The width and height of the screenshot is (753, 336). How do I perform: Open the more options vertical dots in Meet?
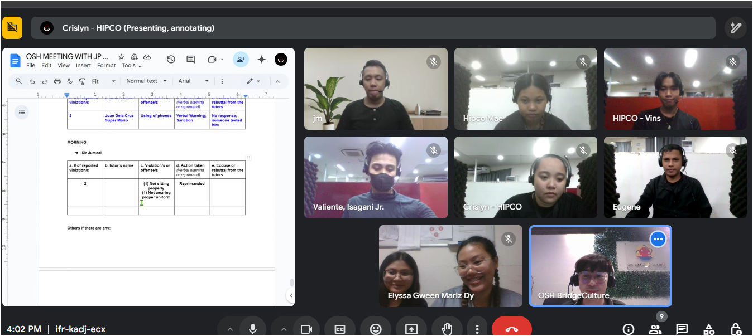click(476, 329)
